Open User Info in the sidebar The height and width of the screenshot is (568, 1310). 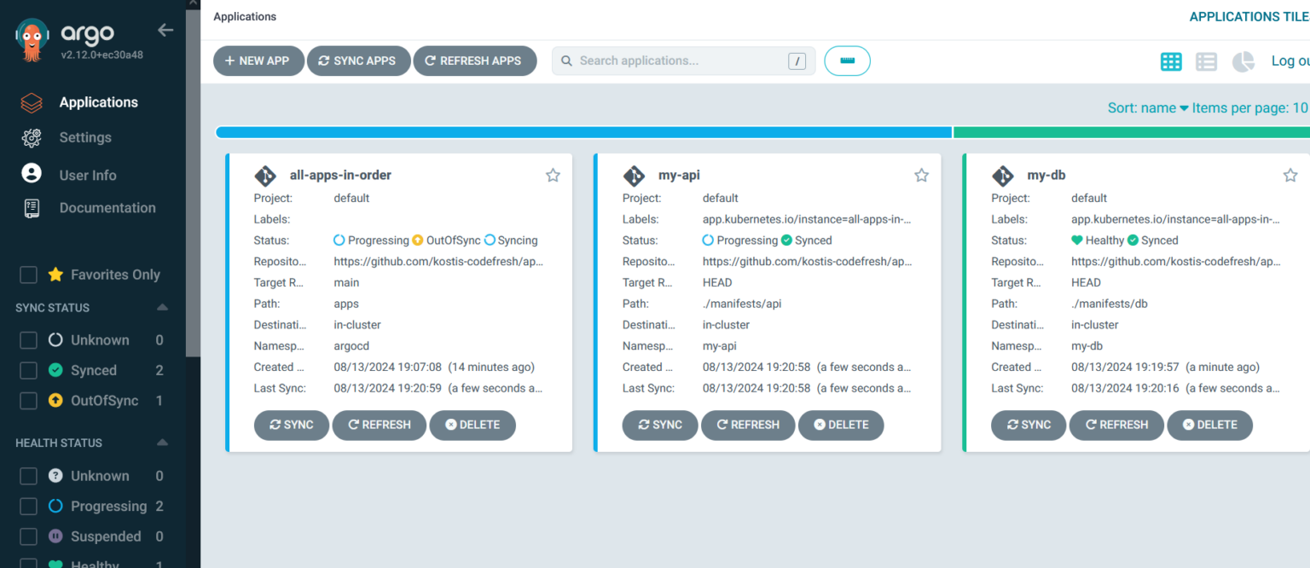coord(88,175)
